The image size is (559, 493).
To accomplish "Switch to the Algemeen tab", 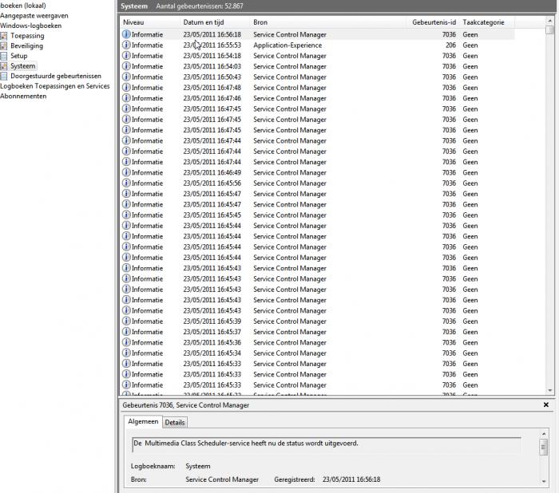I will (143, 421).
